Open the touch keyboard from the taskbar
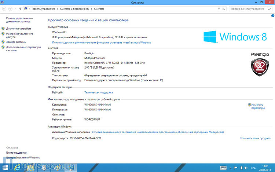This screenshot has height=172, width=275. (x=223, y=168)
